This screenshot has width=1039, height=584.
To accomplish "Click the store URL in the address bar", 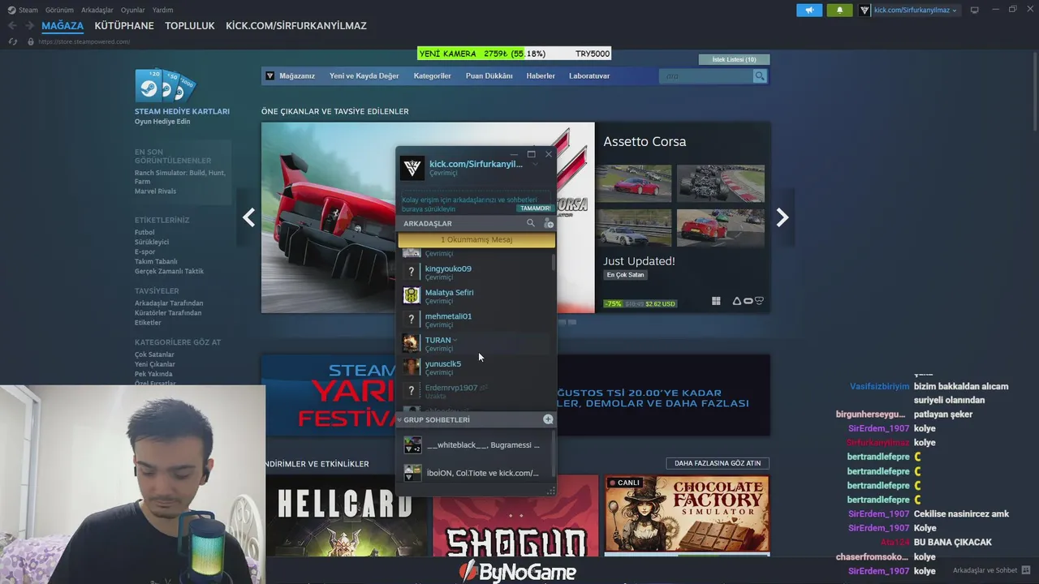I will (84, 41).
